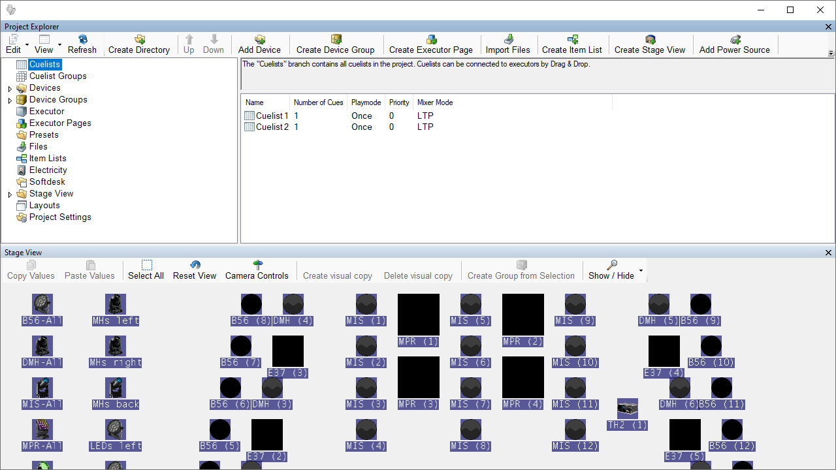This screenshot has height=470, width=836.
Task: Click Create Device Group icon
Action: pyautogui.click(x=336, y=40)
